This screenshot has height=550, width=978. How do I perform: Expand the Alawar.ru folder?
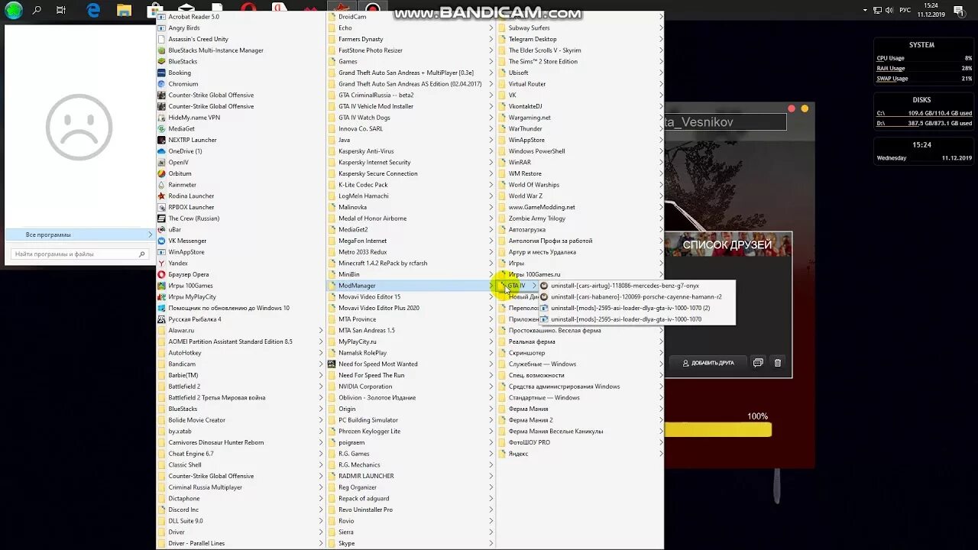[x=240, y=331]
